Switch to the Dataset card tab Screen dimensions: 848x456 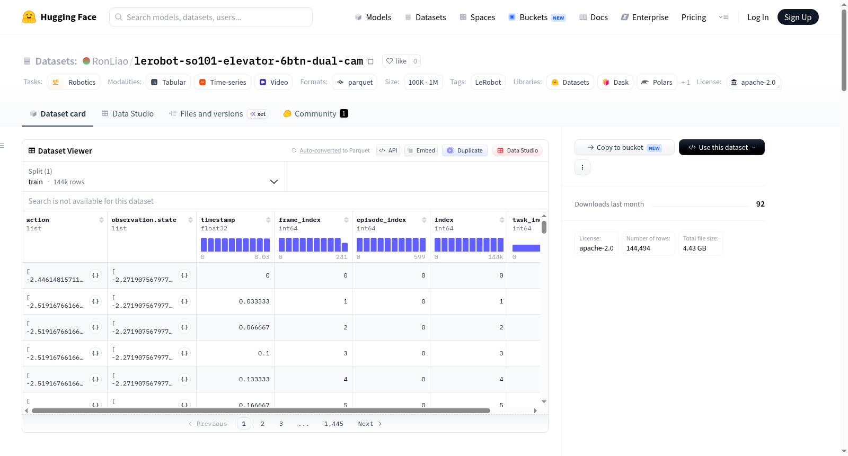tap(58, 113)
